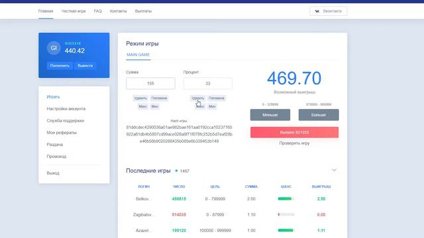Click Макс under the Сумма field

point(143,106)
